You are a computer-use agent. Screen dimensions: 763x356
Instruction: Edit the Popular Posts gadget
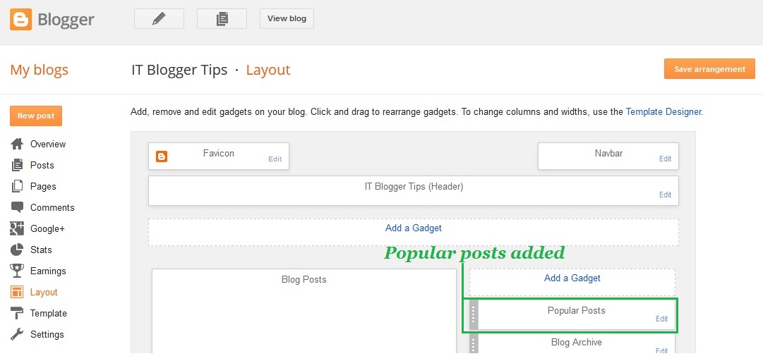[x=662, y=319]
